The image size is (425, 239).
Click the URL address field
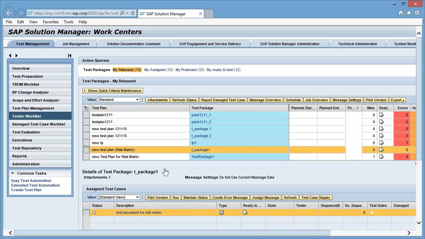coord(76,13)
